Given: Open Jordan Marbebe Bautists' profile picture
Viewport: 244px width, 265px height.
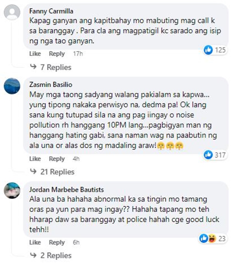Looking at the screenshot, I should (x=12, y=190).
